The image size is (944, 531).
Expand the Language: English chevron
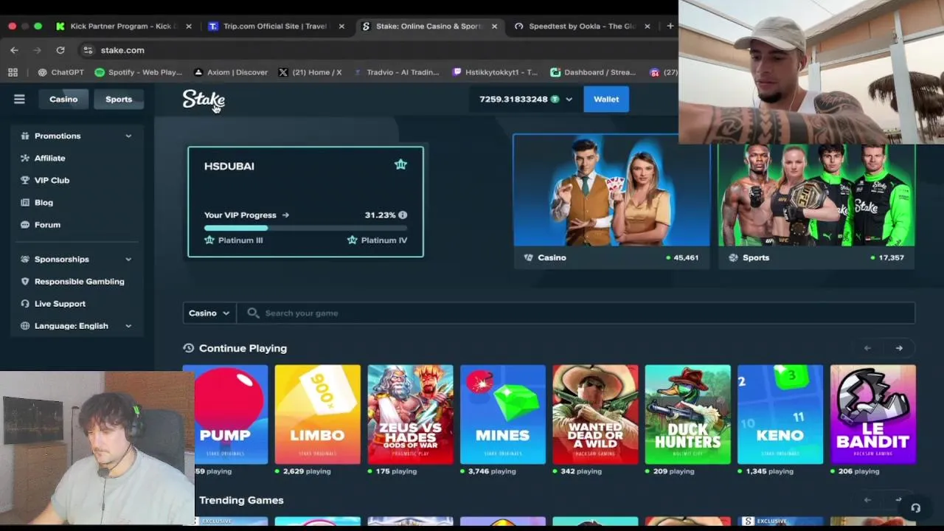[128, 325]
